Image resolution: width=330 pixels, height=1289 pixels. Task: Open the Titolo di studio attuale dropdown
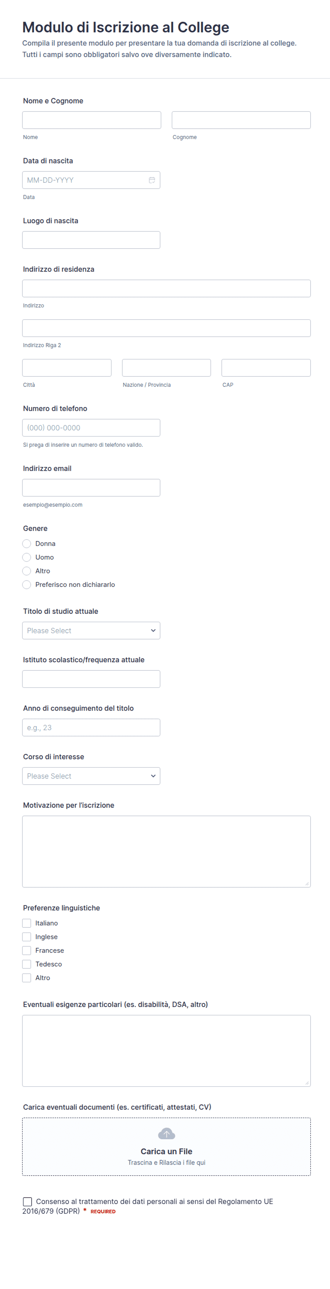pyautogui.click(x=91, y=631)
